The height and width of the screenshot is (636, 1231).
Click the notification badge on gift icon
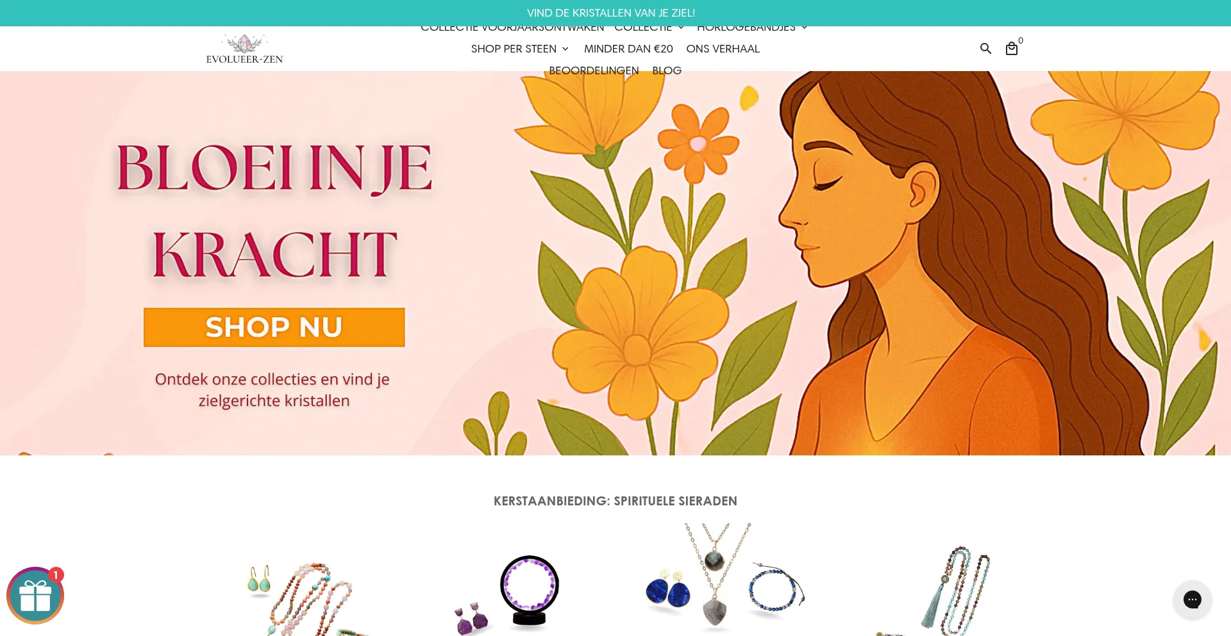[56, 575]
